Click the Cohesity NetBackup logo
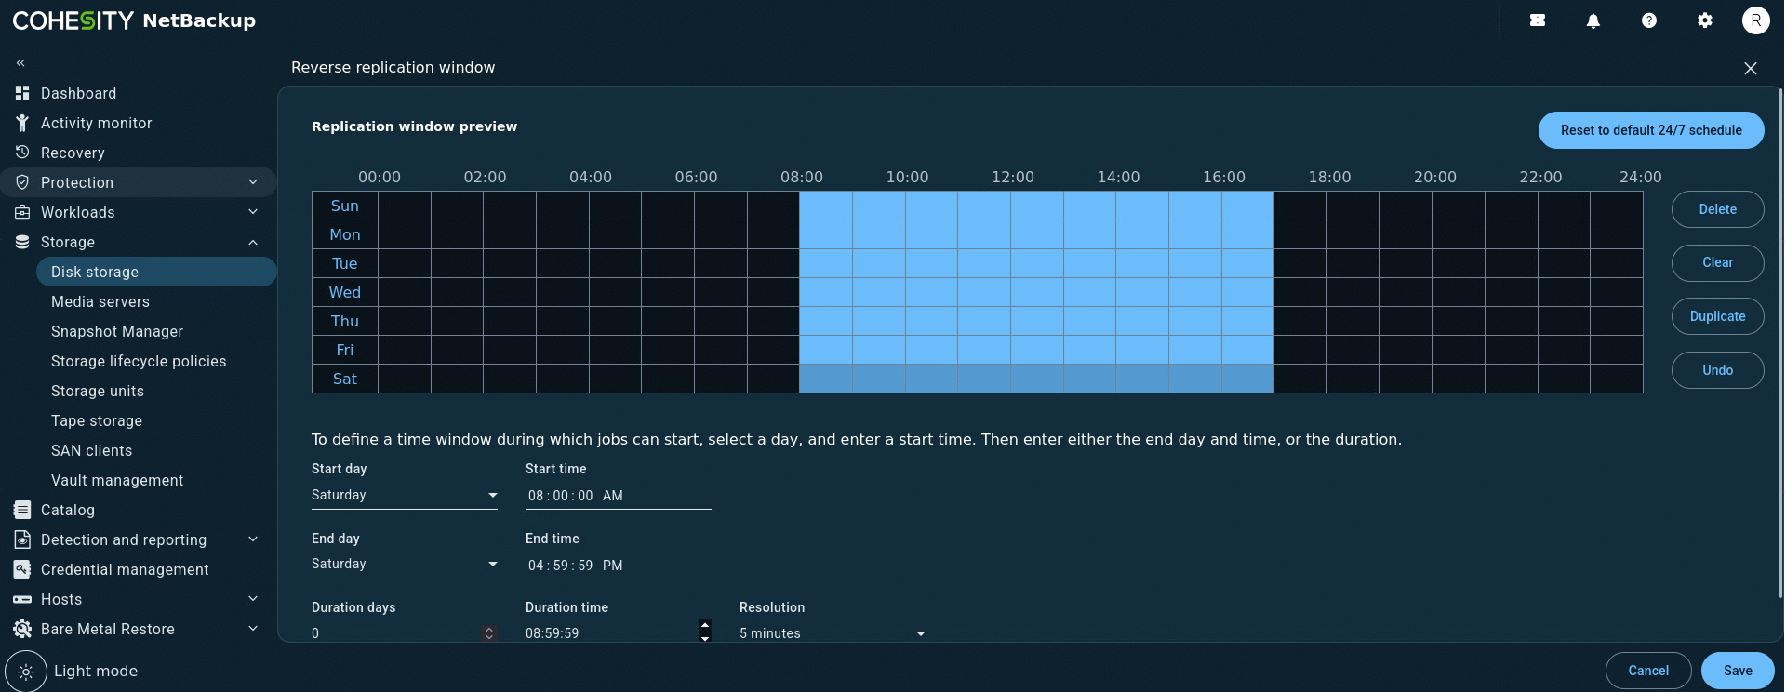1786x692 pixels. click(x=134, y=20)
